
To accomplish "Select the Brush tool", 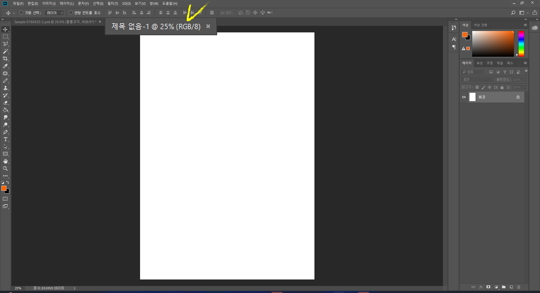I will (x=5, y=81).
